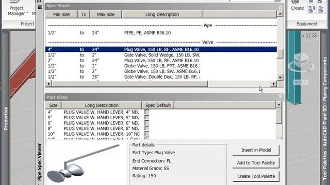Open the Project ribbon panel label

pos(27,24)
